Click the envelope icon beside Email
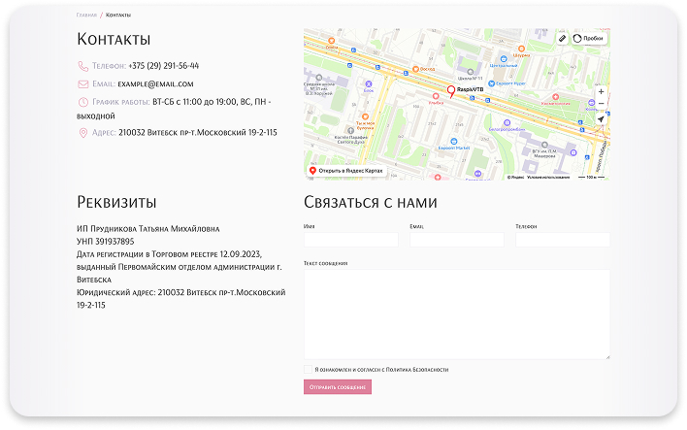Screen dimensions: 687x430 82,84
